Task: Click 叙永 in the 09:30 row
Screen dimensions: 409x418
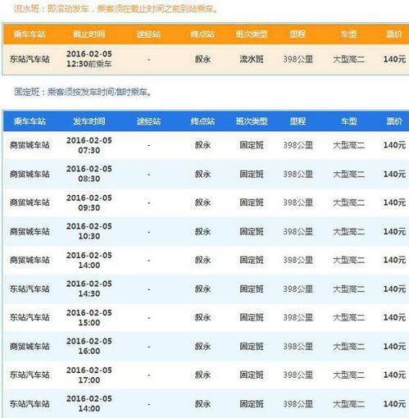Action: [202, 202]
